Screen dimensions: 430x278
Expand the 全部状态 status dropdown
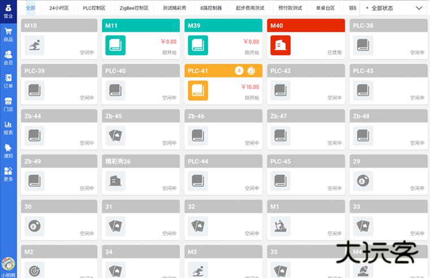pyautogui.click(x=394, y=8)
